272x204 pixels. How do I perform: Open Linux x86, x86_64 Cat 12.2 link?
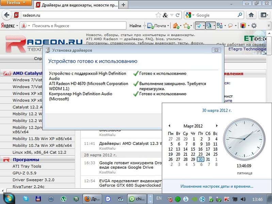[39, 152]
